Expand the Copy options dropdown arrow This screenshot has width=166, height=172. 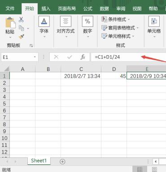pyautogui.click(x=28, y=28)
